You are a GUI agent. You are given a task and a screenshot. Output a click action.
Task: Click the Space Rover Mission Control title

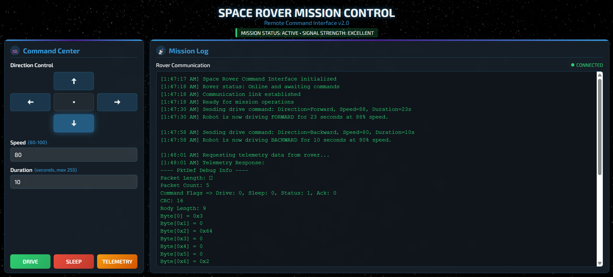pyautogui.click(x=307, y=13)
